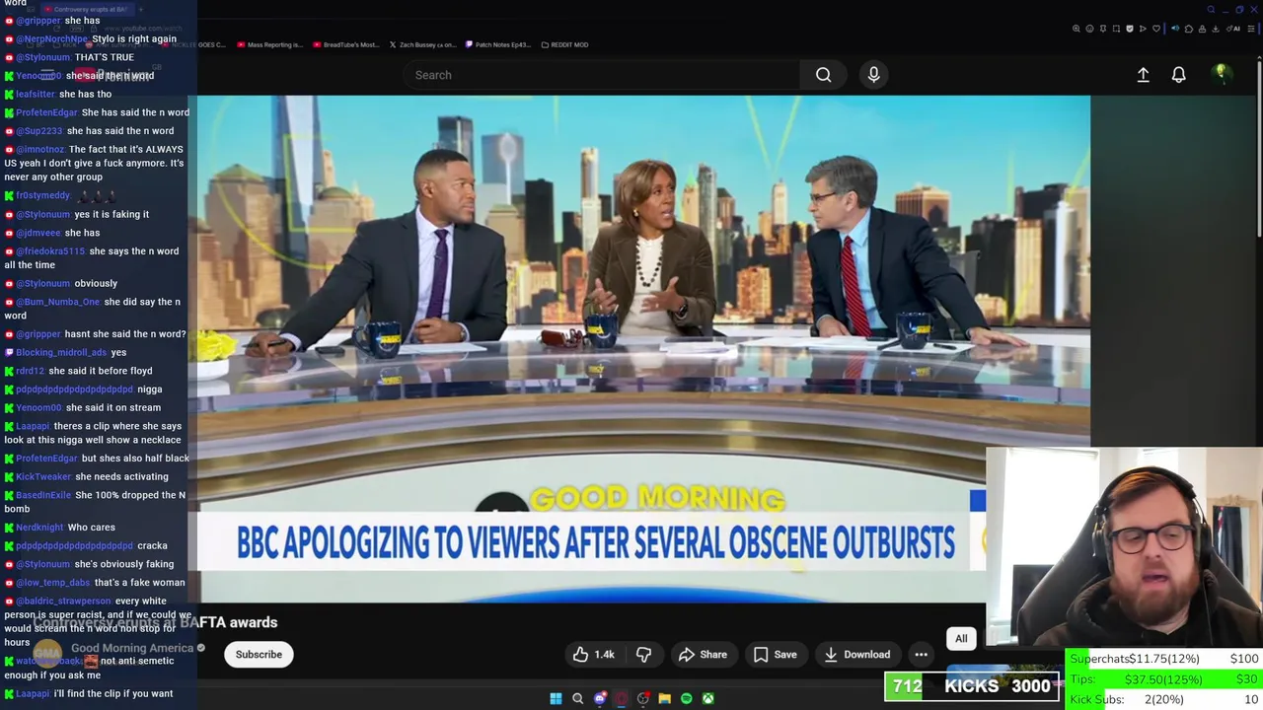Expand the REDDIT MOD bookmark folder
This screenshot has height=710, width=1263.
coord(564,44)
